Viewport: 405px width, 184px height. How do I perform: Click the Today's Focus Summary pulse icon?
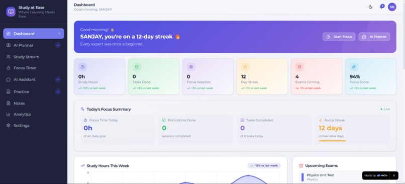pyautogui.click(x=82, y=109)
